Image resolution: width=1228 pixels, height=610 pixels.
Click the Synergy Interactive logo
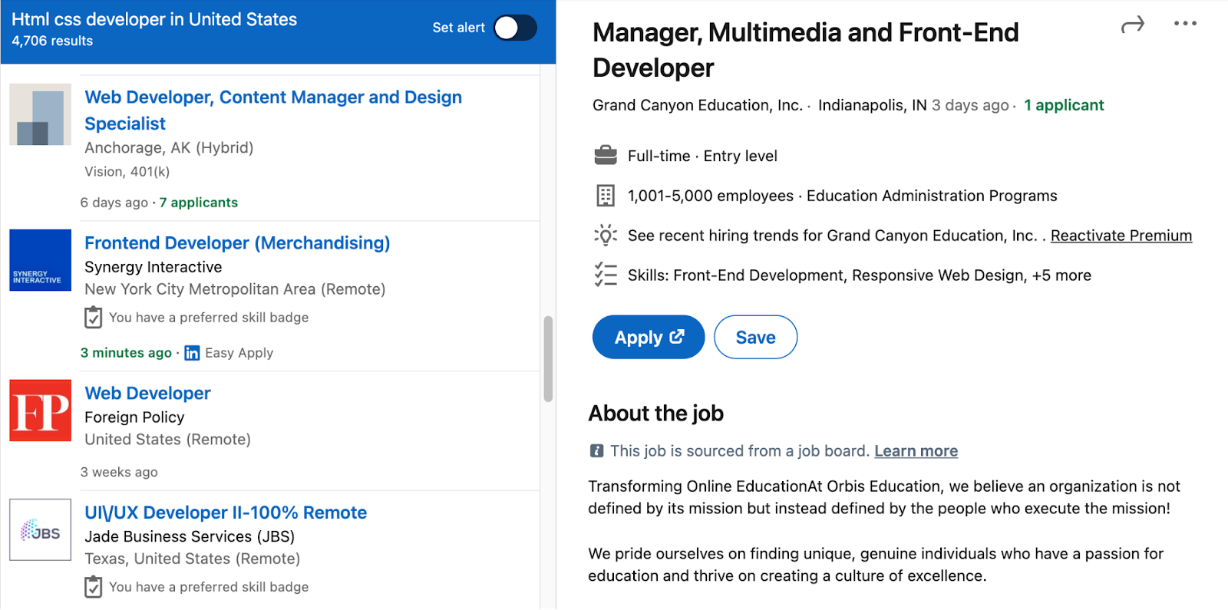pyautogui.click(x=40, y=260)
